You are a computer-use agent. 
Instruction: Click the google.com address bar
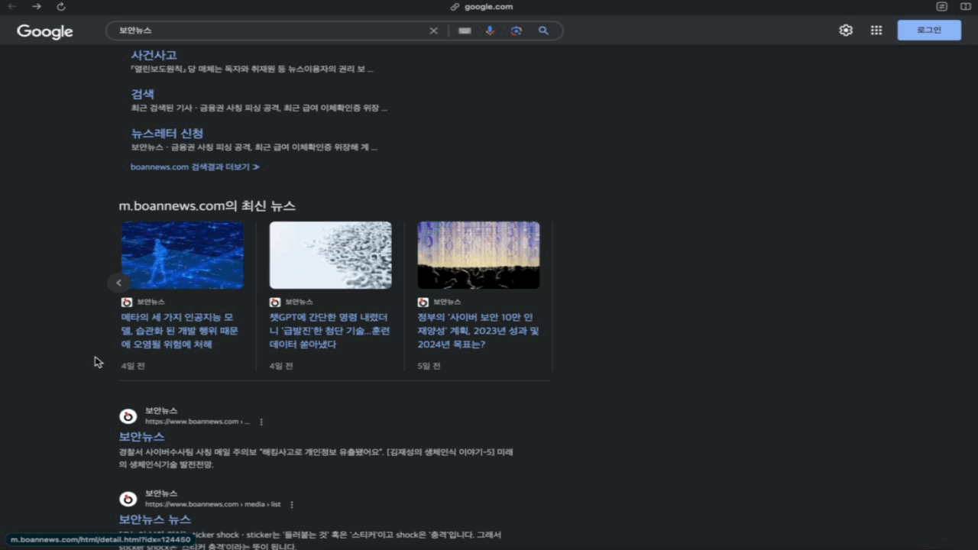[481, 7]
